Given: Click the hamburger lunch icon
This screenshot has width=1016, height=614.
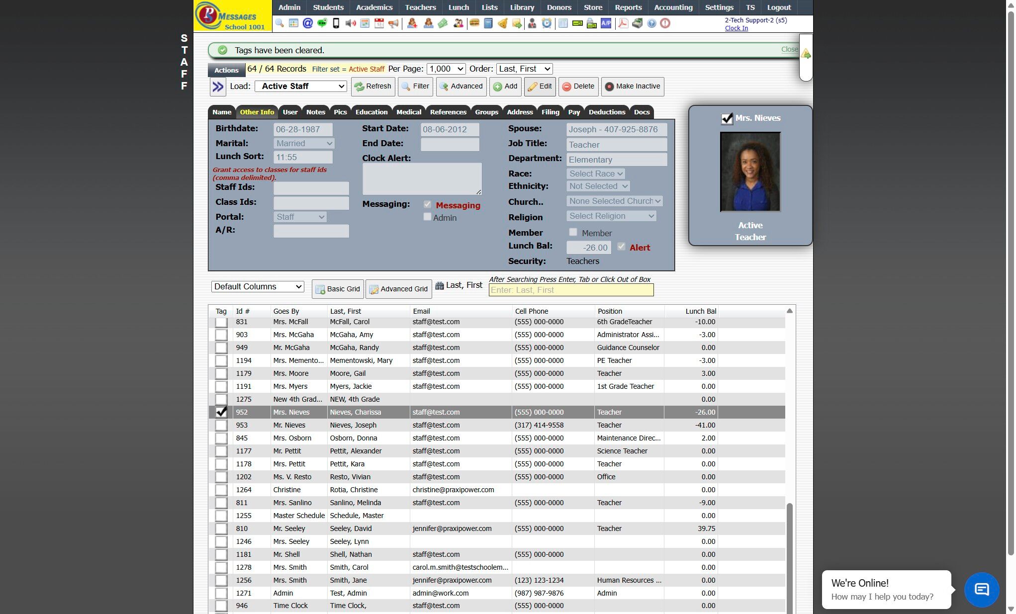Looking at the screenshot, I should (x=474, y=23).
